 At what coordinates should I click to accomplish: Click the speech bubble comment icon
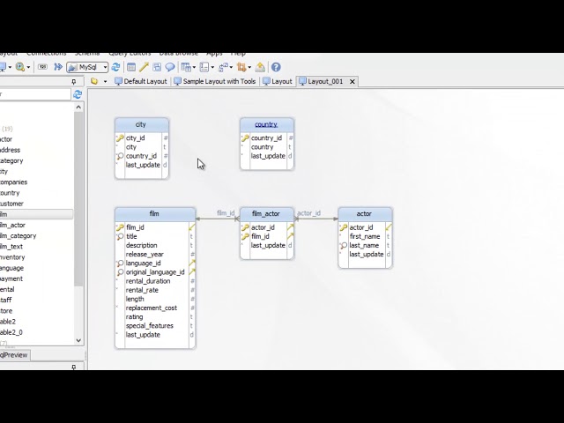point(170,67)
